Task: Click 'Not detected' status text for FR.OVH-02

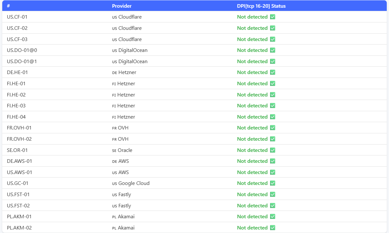Action: coord(252,139)
